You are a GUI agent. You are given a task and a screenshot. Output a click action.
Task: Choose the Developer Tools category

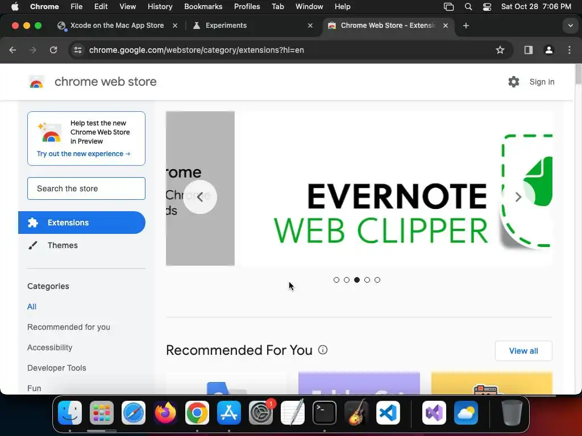(x=57, y=368)
